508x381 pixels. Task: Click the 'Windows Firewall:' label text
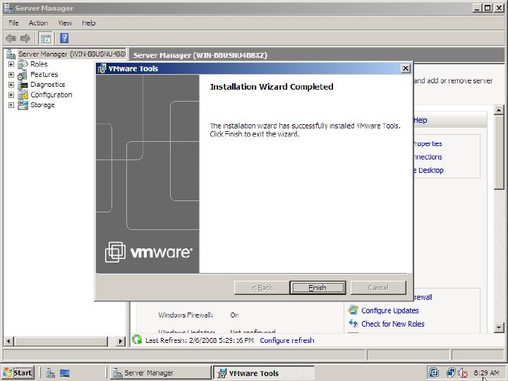tap(186, 315)
